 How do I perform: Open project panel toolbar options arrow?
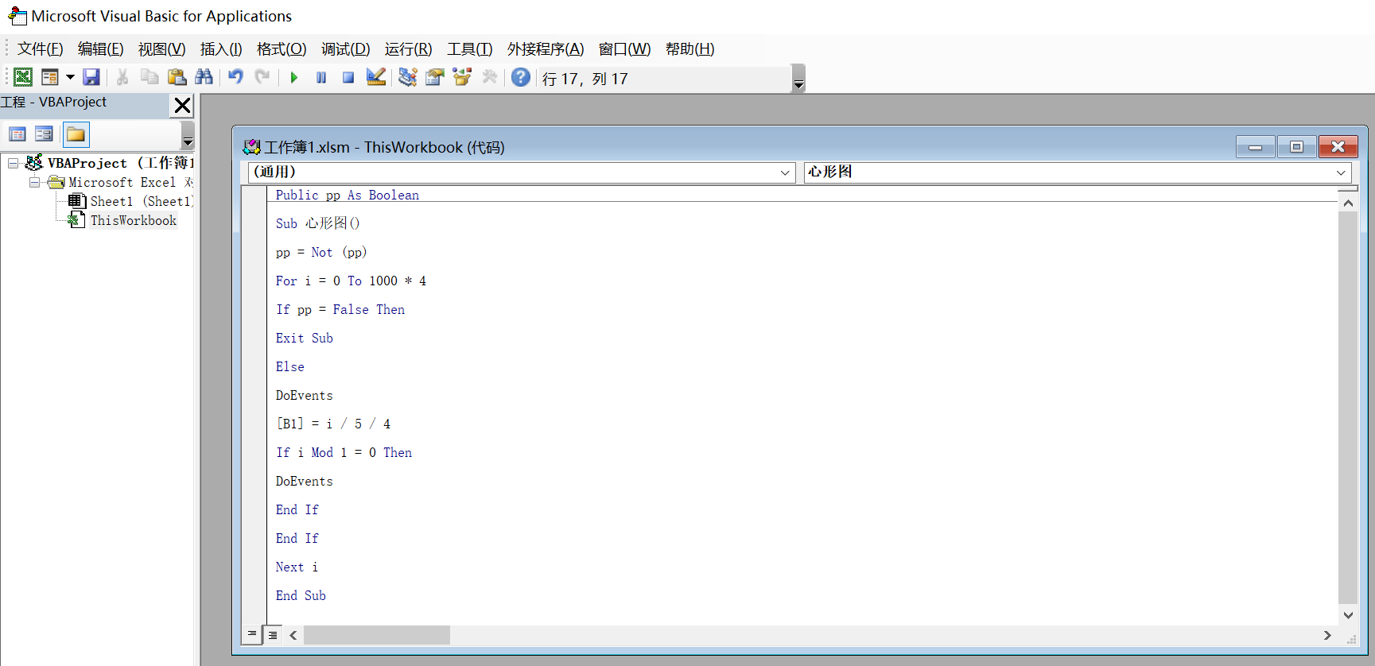point(188,135)
